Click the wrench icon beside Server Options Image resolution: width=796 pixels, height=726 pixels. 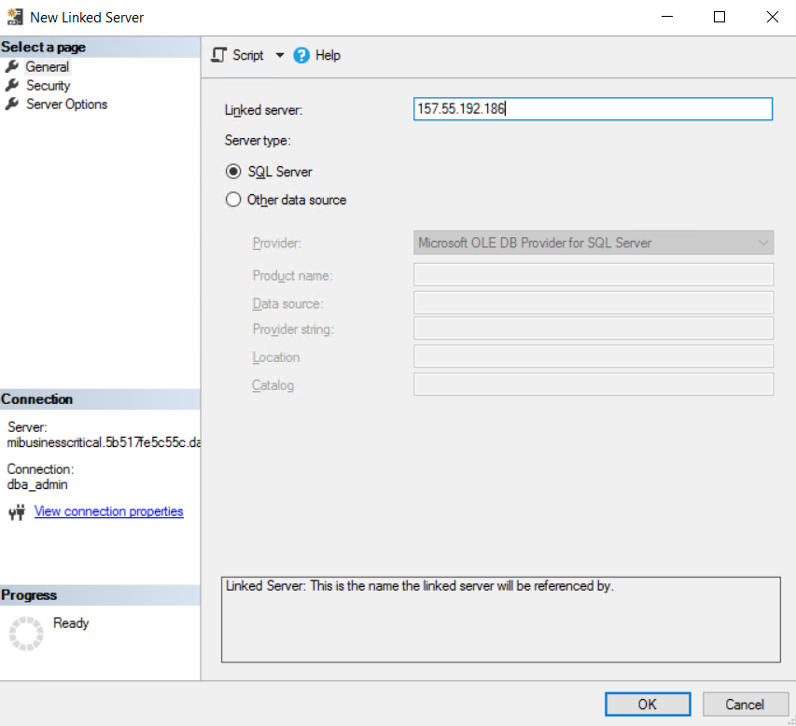pyautogui.click(x=12, y=104)
